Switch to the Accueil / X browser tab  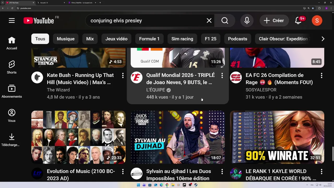coord(51,3)
